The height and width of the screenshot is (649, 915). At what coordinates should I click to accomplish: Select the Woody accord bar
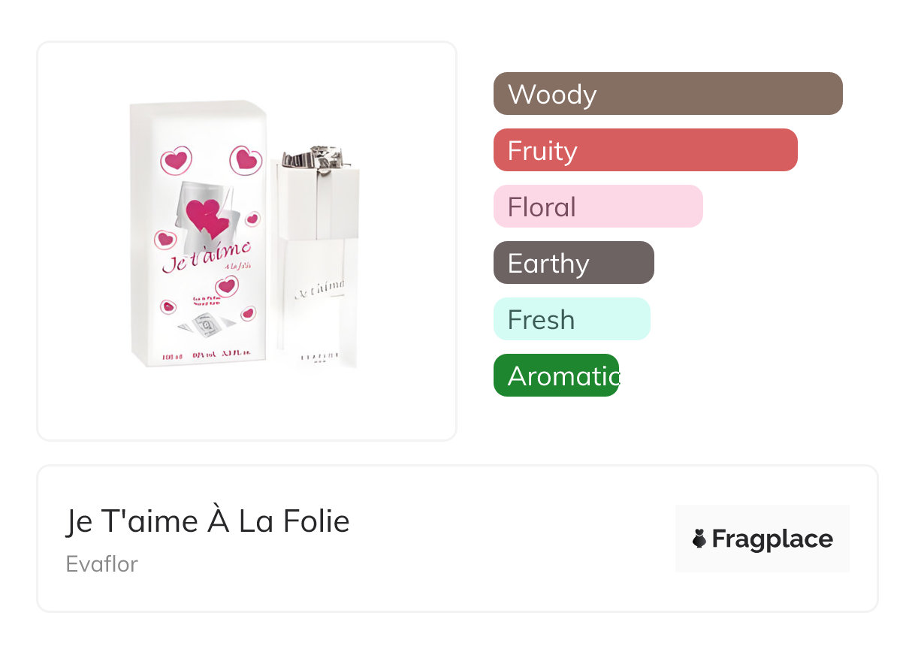(667, 94)
